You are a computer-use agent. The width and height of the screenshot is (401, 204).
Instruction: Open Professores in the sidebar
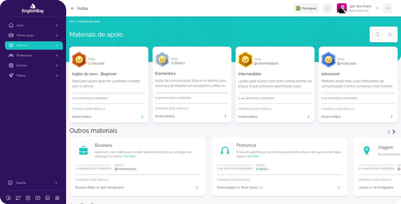pyautogui.click(x=34, y=56)
